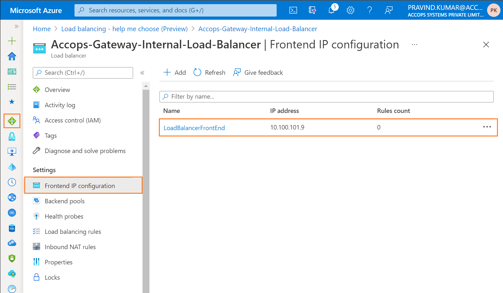Collapse the resource menu with the double chevron
Image resolution: width=503 pixels, height=293 pixels.
click(142, 73)
